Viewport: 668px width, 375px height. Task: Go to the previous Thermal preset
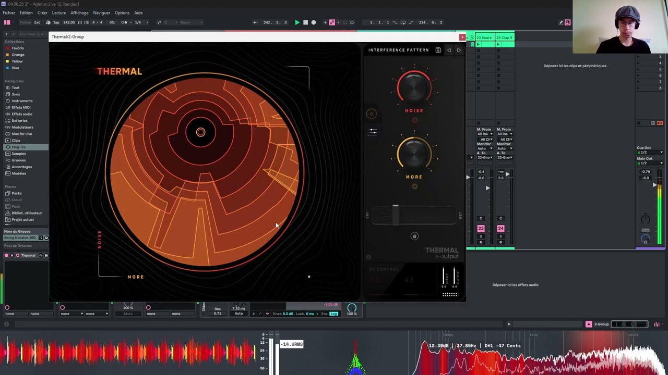(449, 50)
